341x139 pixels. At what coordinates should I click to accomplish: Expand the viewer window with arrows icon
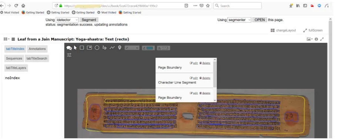322,39
